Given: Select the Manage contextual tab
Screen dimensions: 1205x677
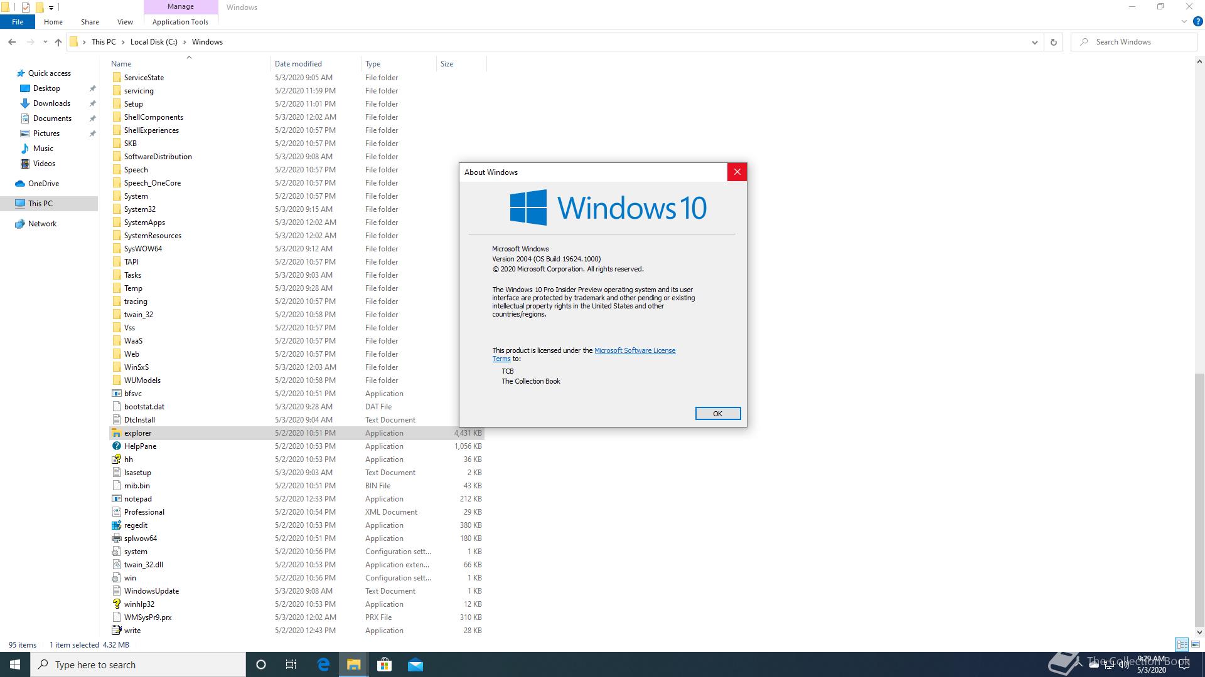Looking at the screenshot, I should coord(180,6).
